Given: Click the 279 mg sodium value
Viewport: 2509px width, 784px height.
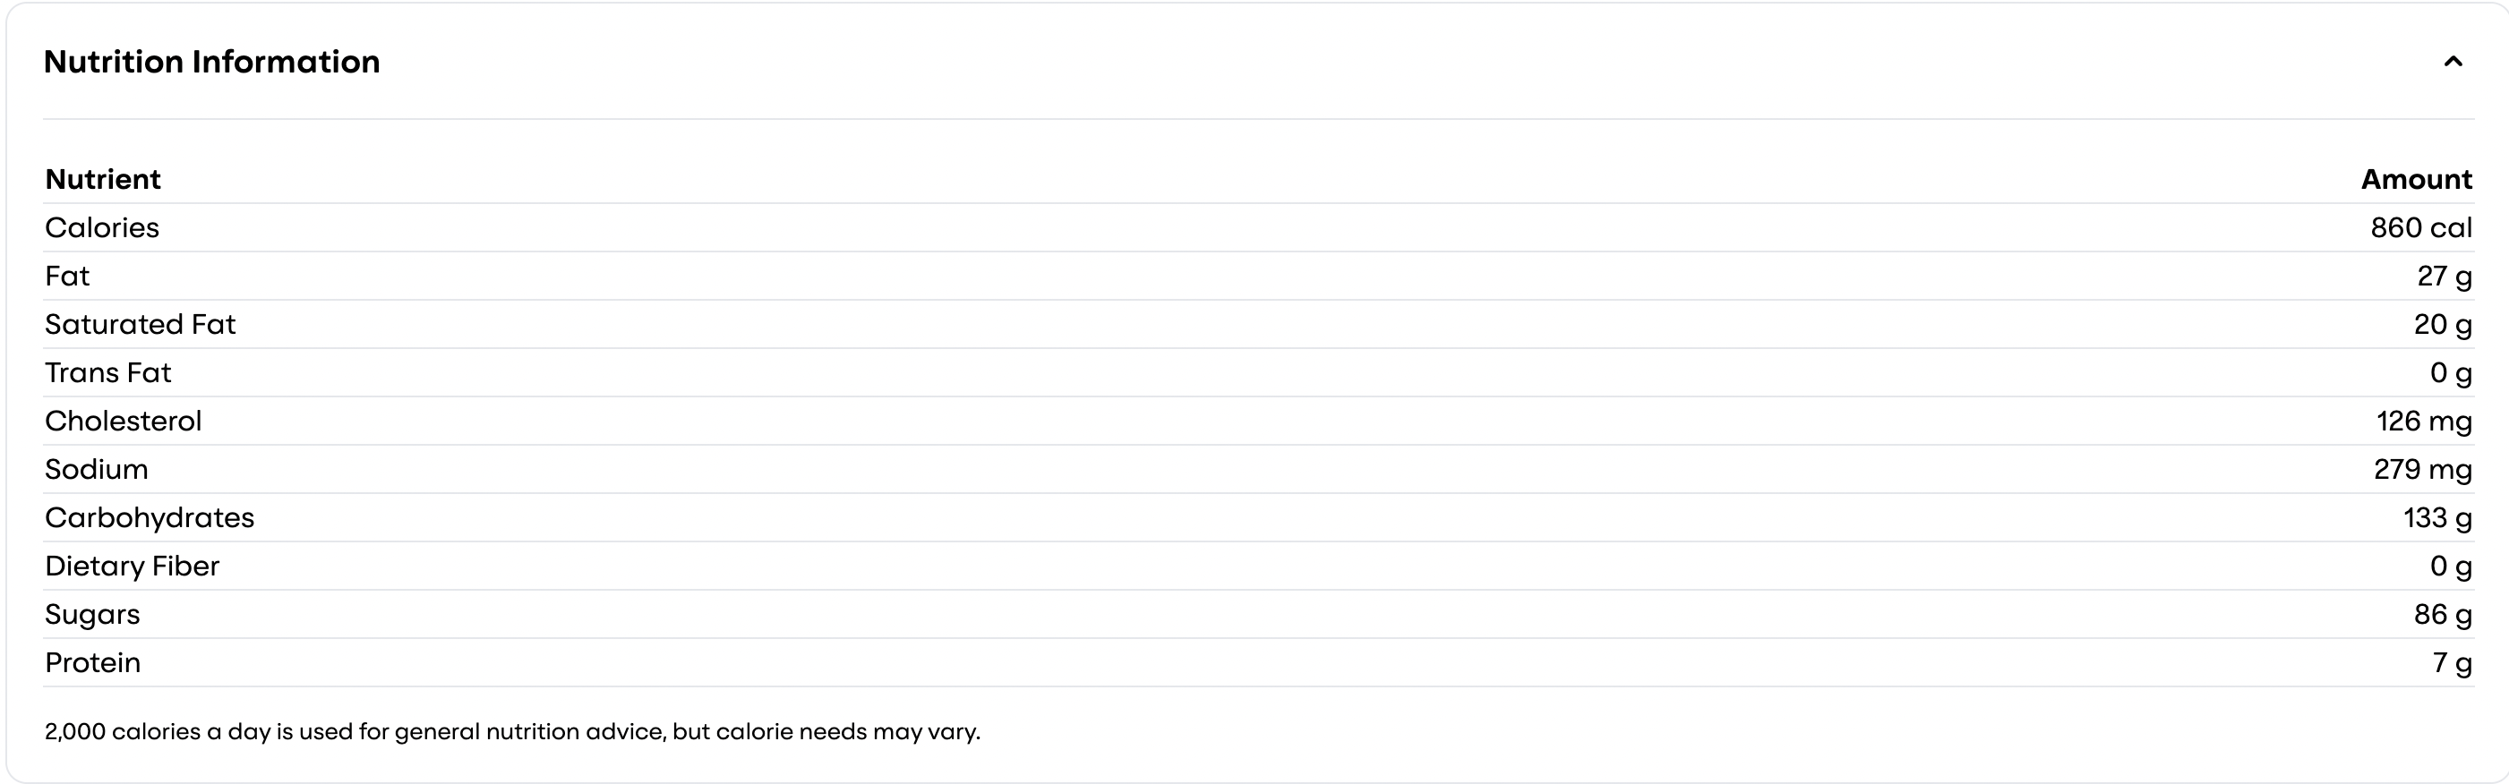Looking at the screenshot, I should 2422,470.
